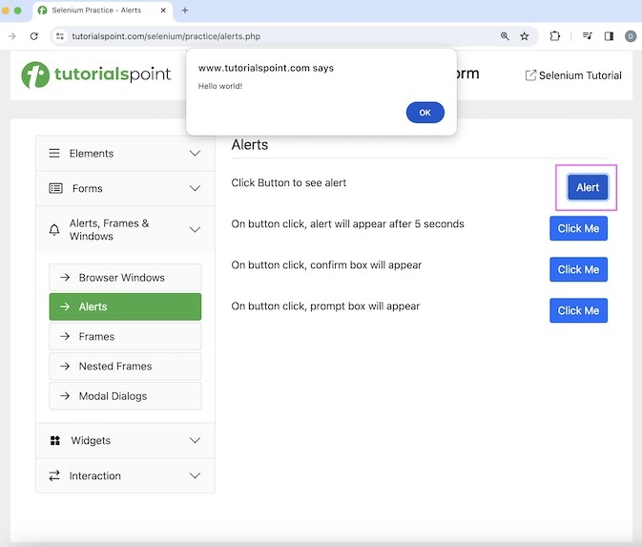Click the arrow icon beside Modal Dialogs
This screenshot has width=642, height=547.
(65, 396)
